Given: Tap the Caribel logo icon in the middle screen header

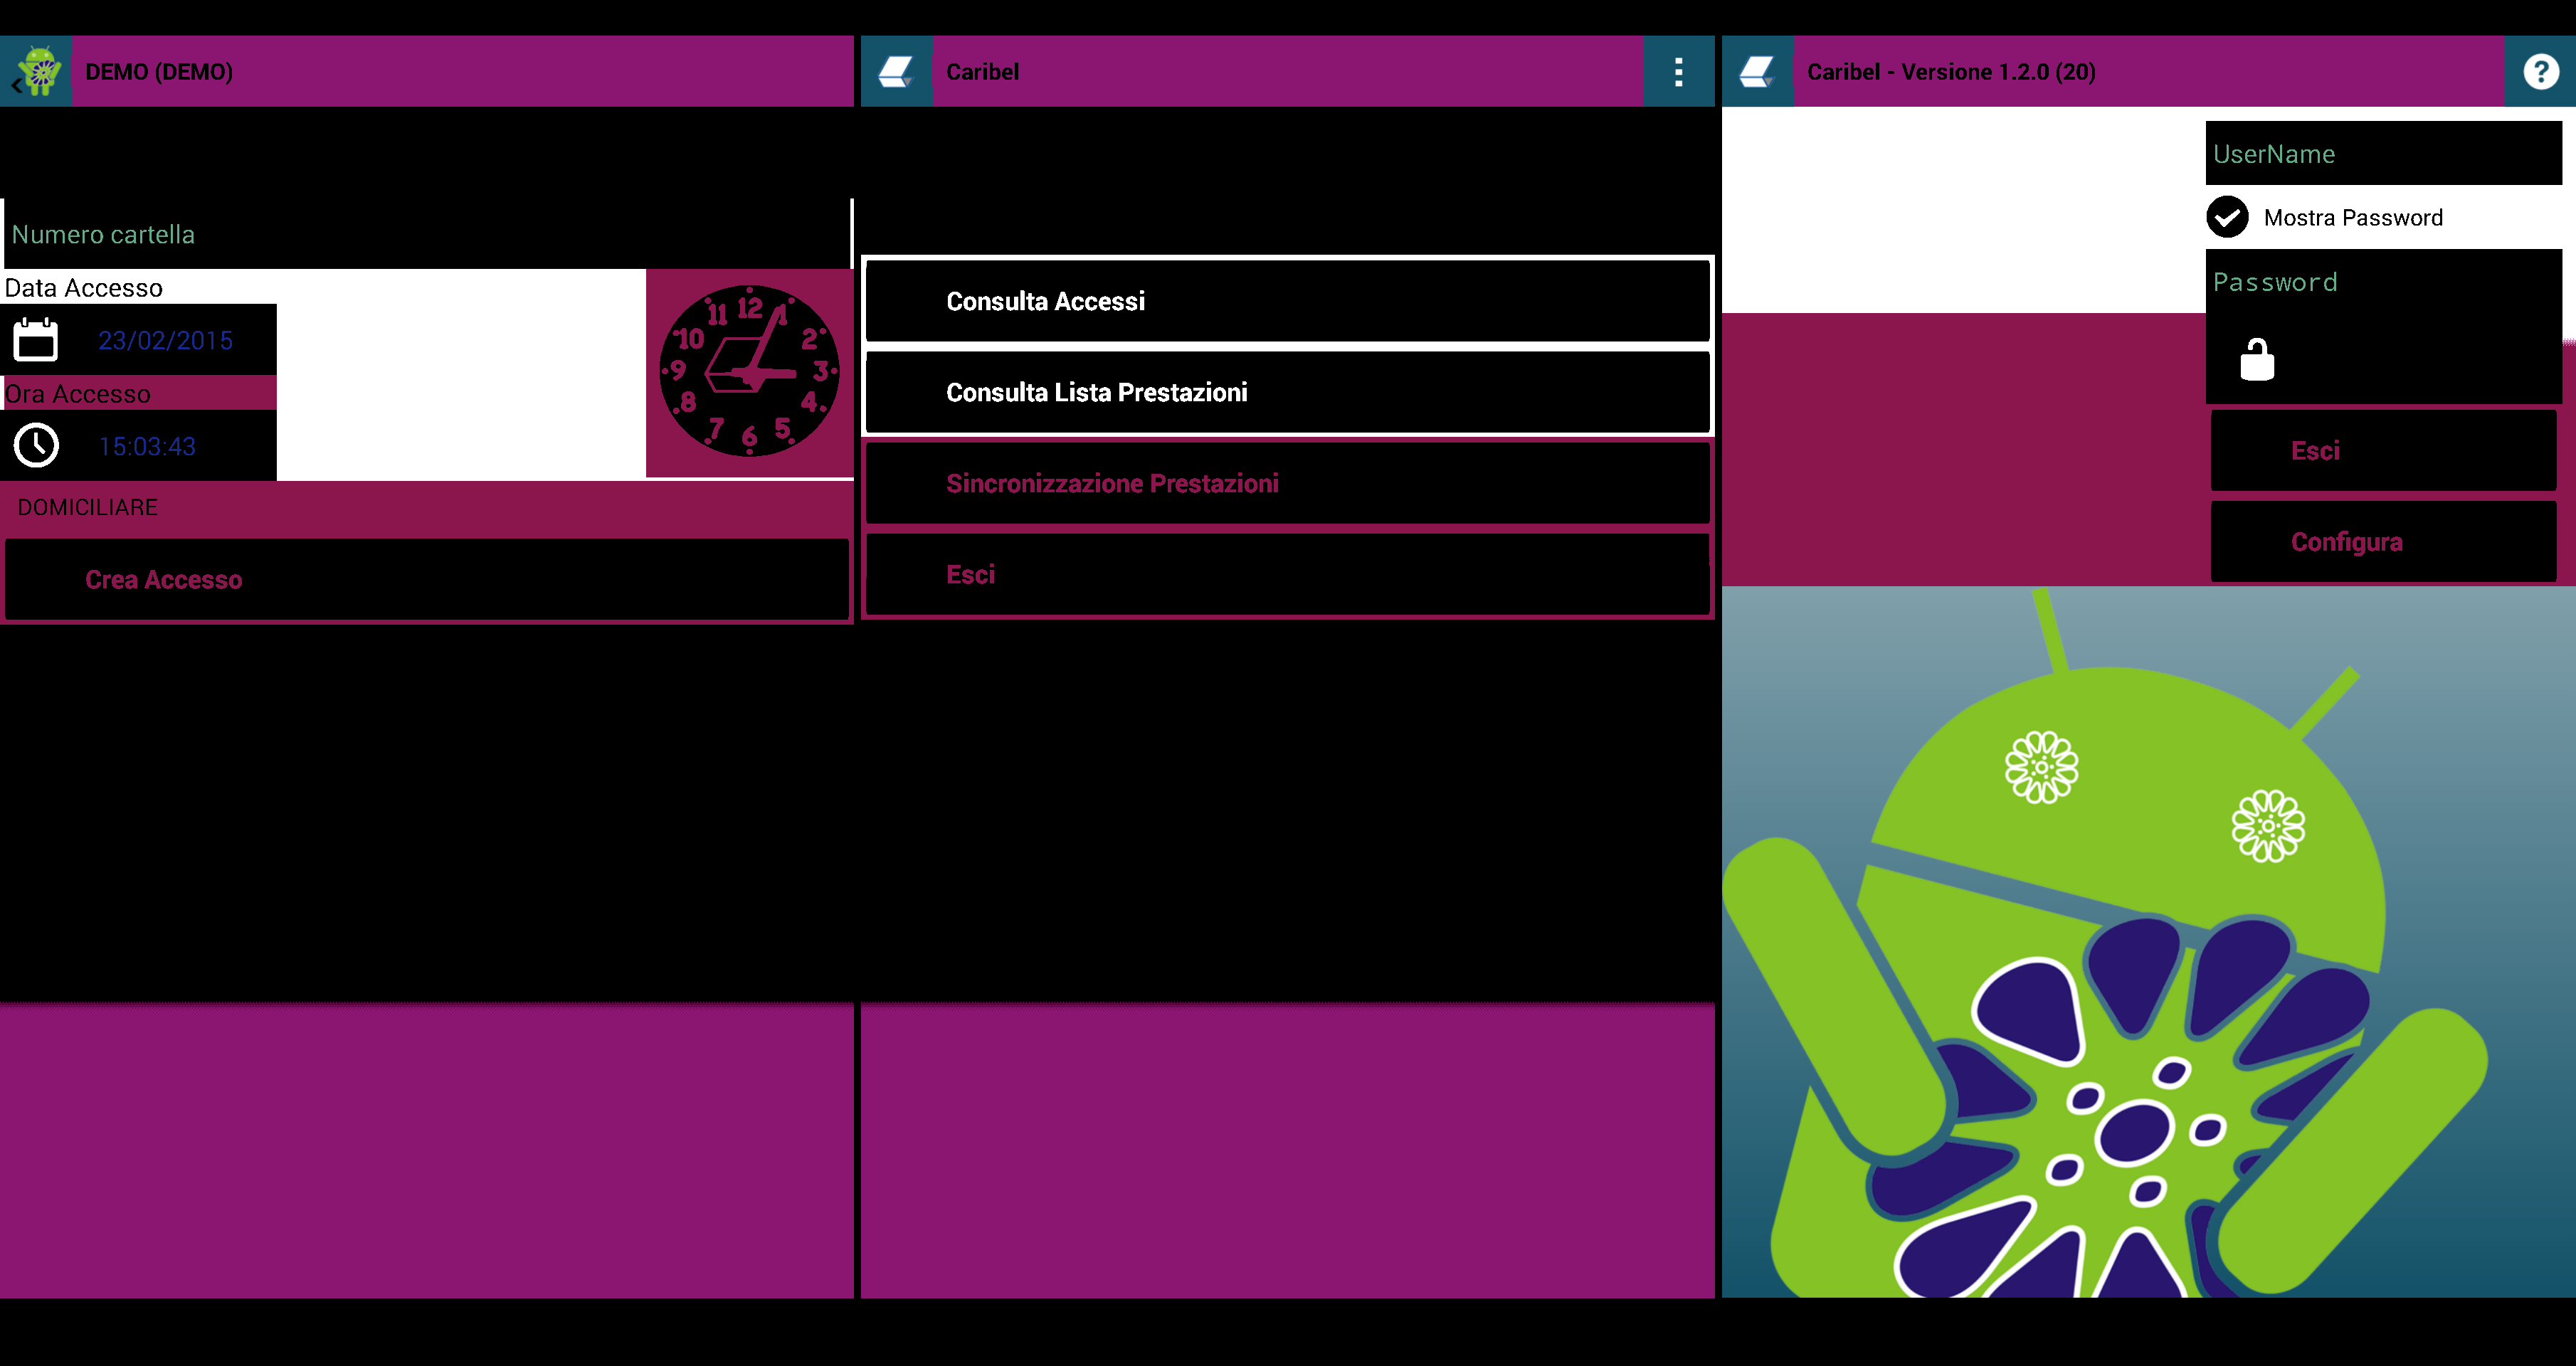Looking at the screenshot, I should 896,71.
